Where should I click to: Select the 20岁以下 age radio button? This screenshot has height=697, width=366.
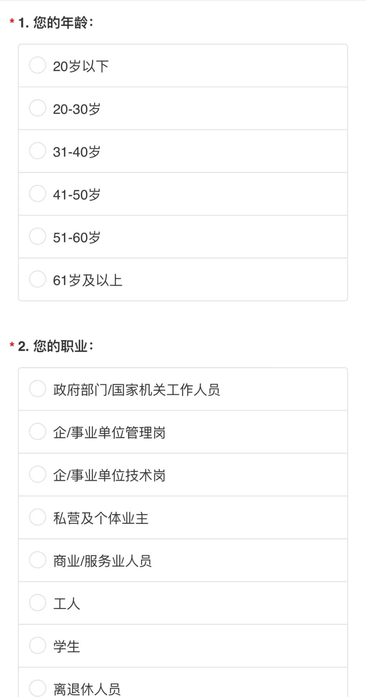click(38, 65)
